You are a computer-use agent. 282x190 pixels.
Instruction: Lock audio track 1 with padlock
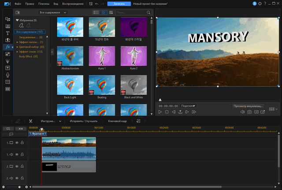(x=22, y=154)
